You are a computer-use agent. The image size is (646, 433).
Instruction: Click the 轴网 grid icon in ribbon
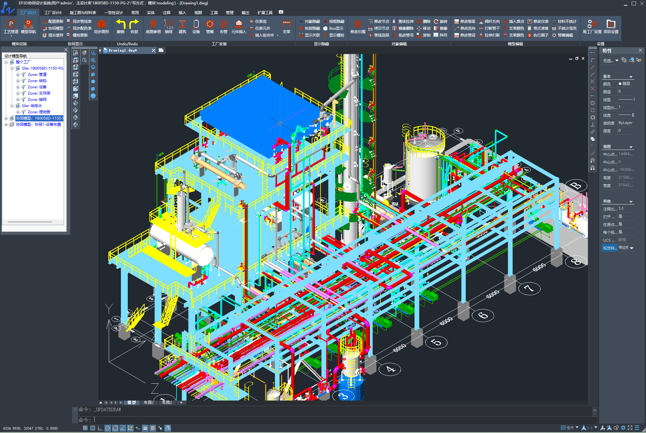tap(169, 24)
